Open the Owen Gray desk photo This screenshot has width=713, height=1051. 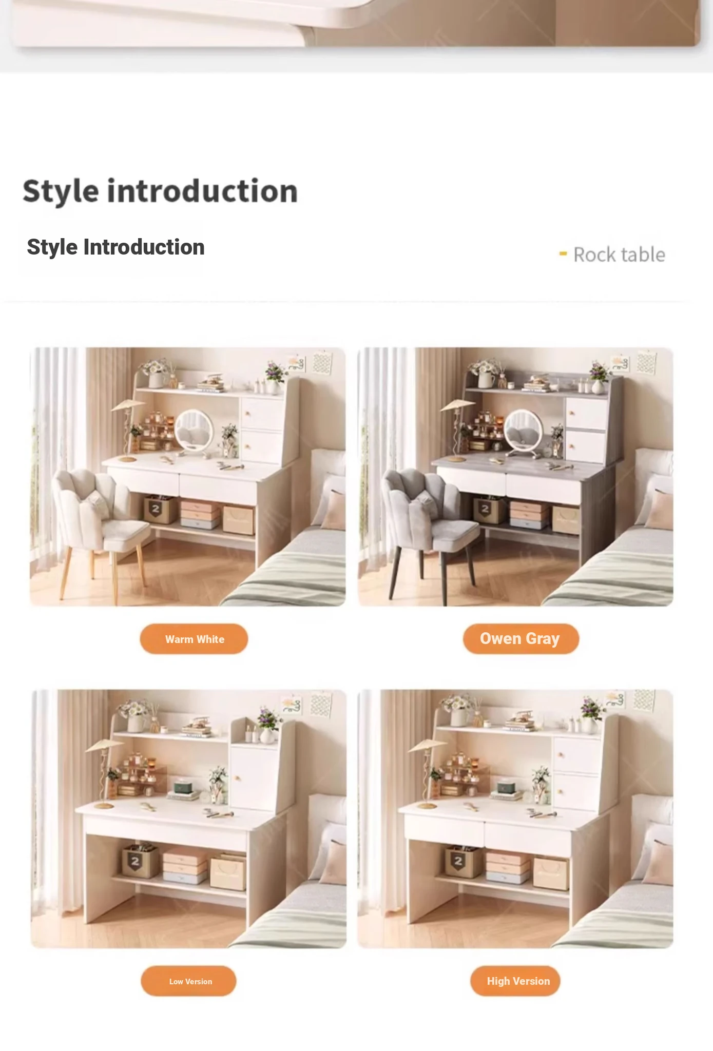click(515, 477)
